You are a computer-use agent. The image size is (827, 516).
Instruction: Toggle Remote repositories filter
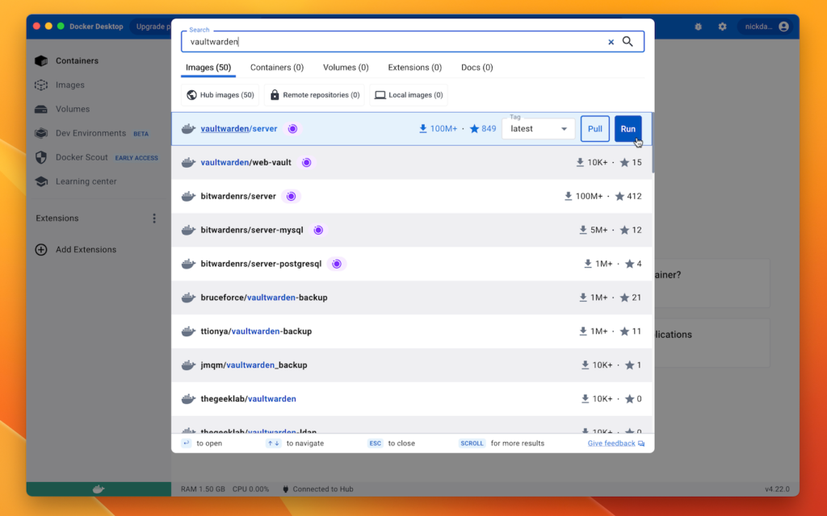(x=313, y=95)
